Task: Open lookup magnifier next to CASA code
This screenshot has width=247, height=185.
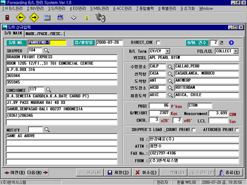Action: click(170, 74)
